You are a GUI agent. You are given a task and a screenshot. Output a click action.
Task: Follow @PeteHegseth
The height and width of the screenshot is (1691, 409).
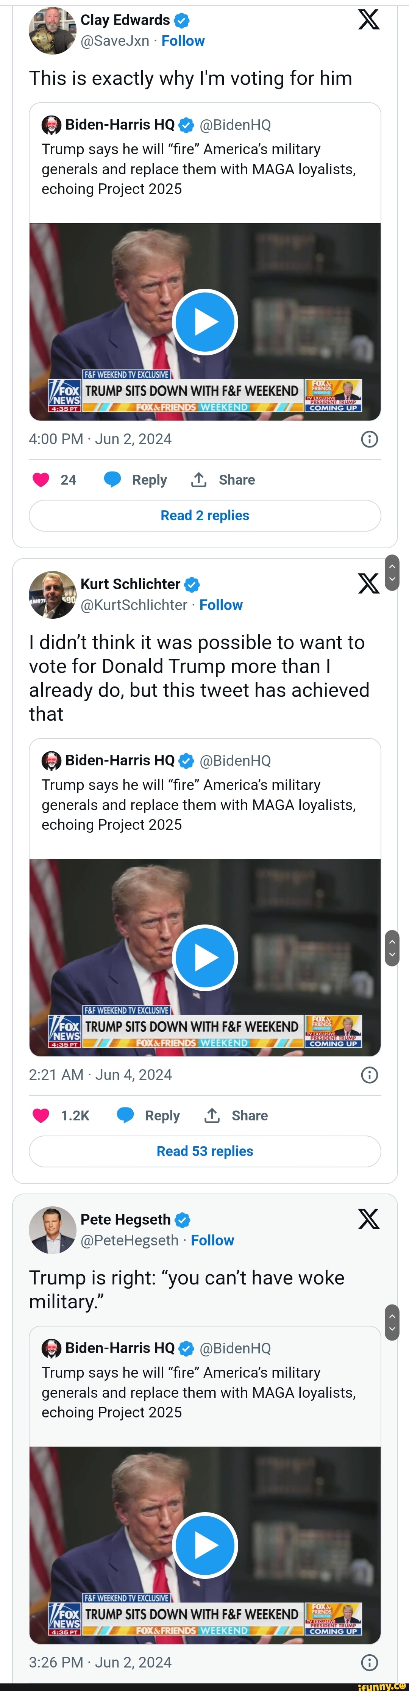(212, 1240)
